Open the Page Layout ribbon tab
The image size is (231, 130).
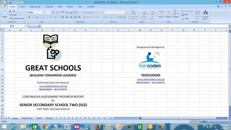(35, 6)
